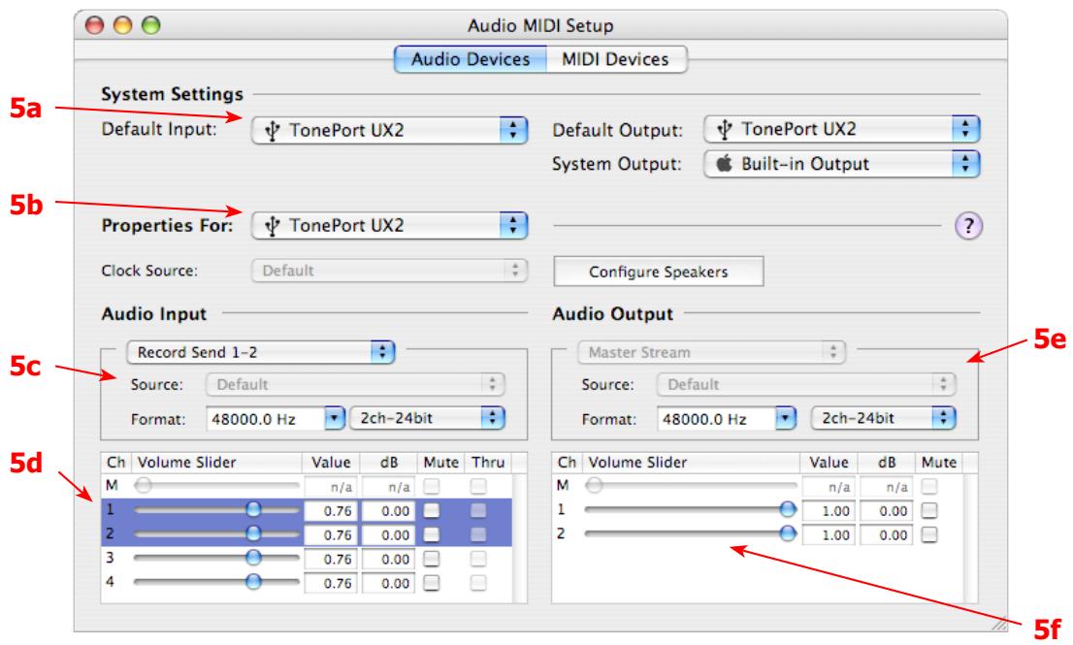Viewport: 1073px width, 645px height.
Task: Click the input channel 3 Value field
Action: tap(331, 560)
